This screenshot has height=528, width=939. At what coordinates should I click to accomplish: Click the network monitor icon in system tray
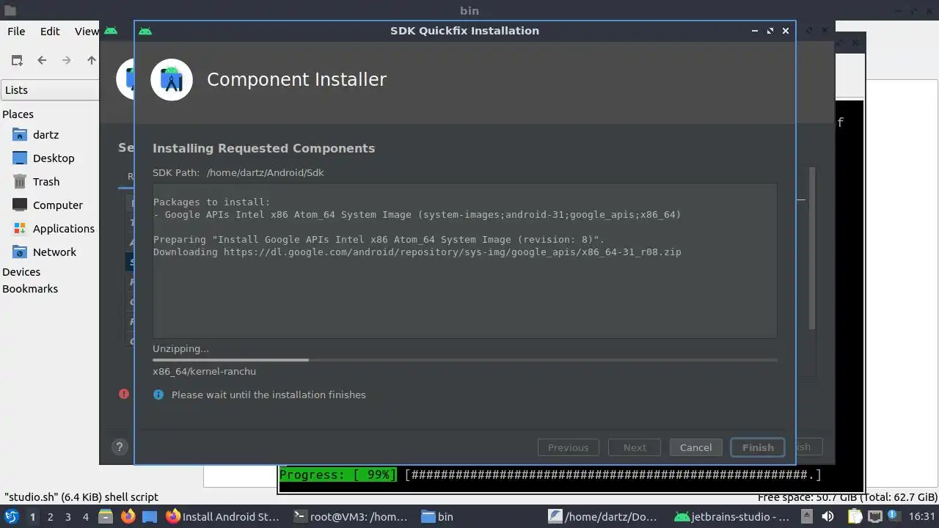click(x=874, y=516)
